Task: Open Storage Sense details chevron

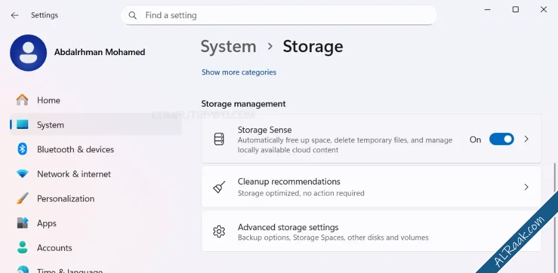Action: coord(526,139)
